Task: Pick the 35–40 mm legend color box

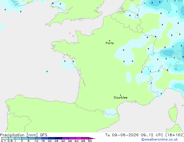Action: coord(72,138)
